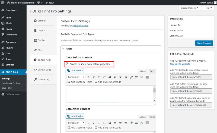Click Add Custom Fields in Data Before Content

[80, 82]
